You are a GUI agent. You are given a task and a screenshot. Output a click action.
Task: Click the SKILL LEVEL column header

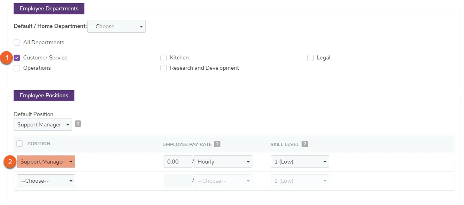(x=285, y=144)
